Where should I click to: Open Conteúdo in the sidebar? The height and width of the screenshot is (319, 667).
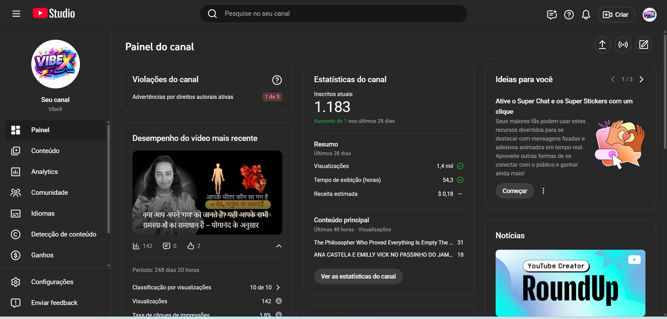55,151
